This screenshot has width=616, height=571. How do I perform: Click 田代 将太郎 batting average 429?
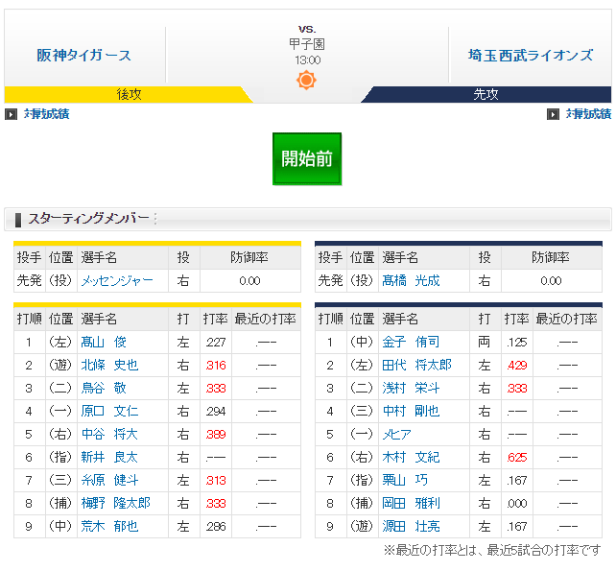[517, 366]
